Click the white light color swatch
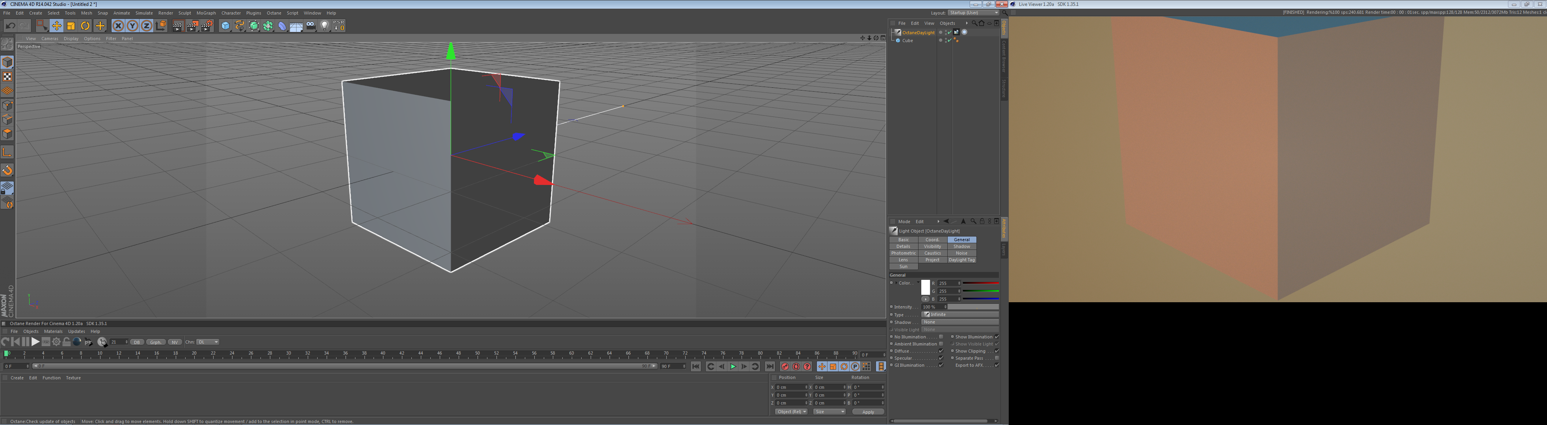The width and height of the screenshot is (1547, 425). 926,287
